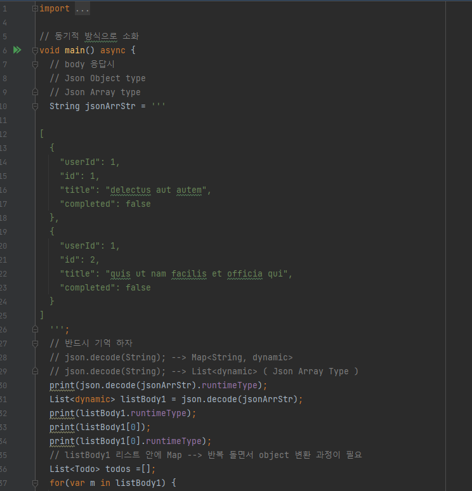The height and width of the screenshot is (491, 472).
Task: Click the folded '...' placeholder after import
Action: [82, 9]
